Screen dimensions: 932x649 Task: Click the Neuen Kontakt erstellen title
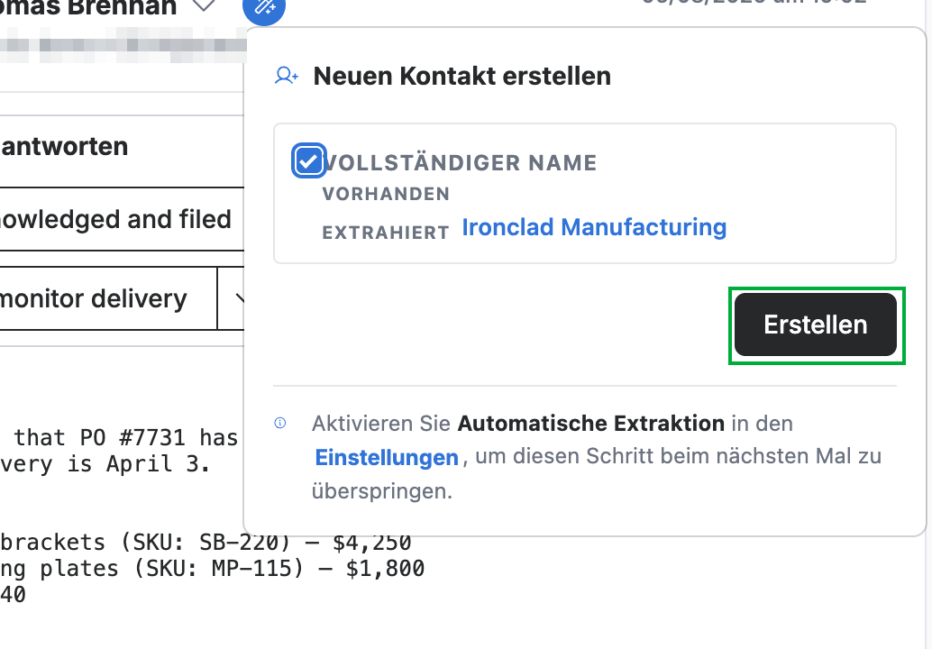[x=461, y=76]
